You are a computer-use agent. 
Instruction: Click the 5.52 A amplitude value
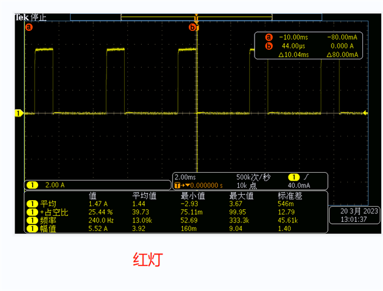click(x=98, y=229)
